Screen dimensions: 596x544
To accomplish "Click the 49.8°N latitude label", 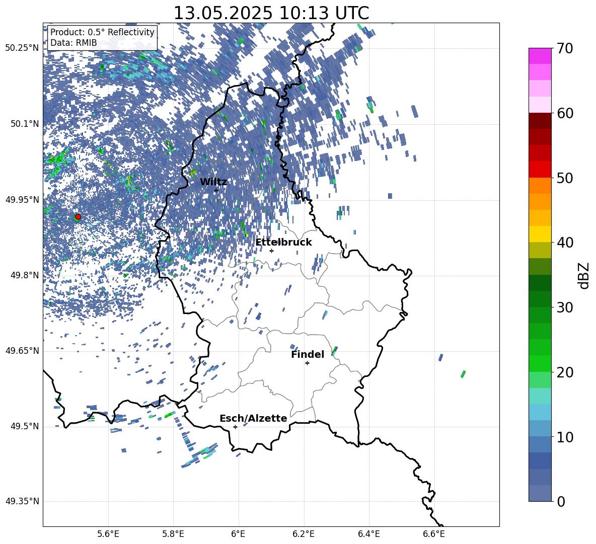I will coord(25,275).
